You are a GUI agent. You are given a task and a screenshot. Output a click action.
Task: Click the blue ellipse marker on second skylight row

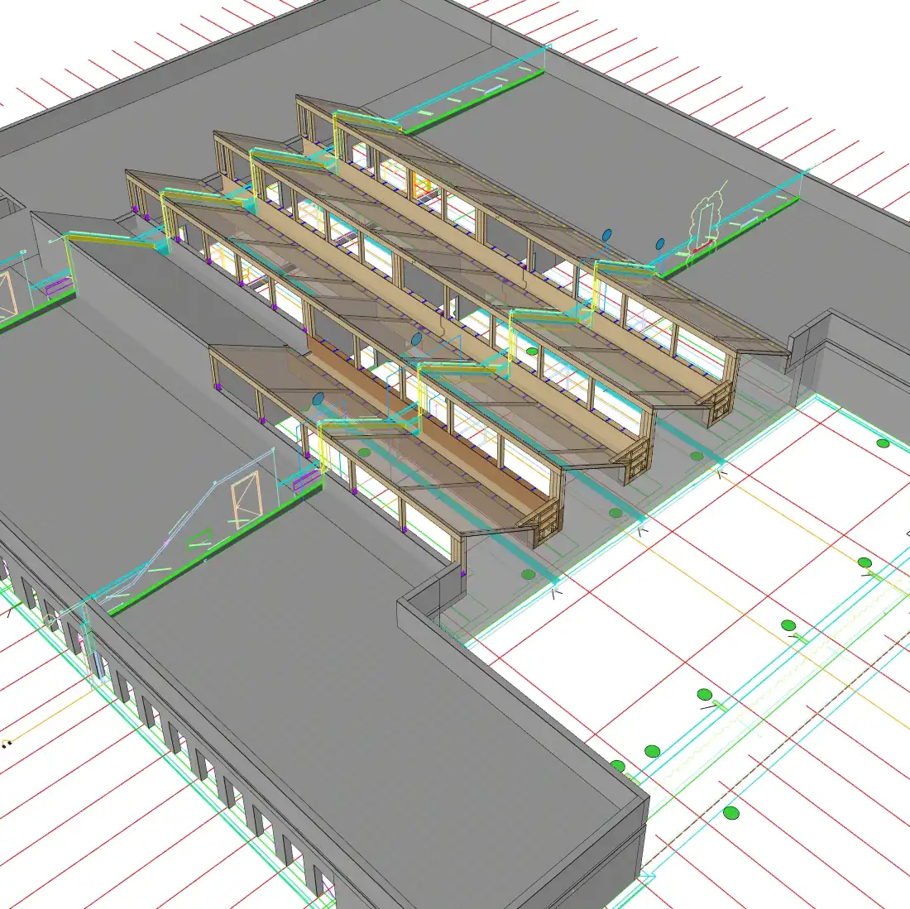point(416,339)
